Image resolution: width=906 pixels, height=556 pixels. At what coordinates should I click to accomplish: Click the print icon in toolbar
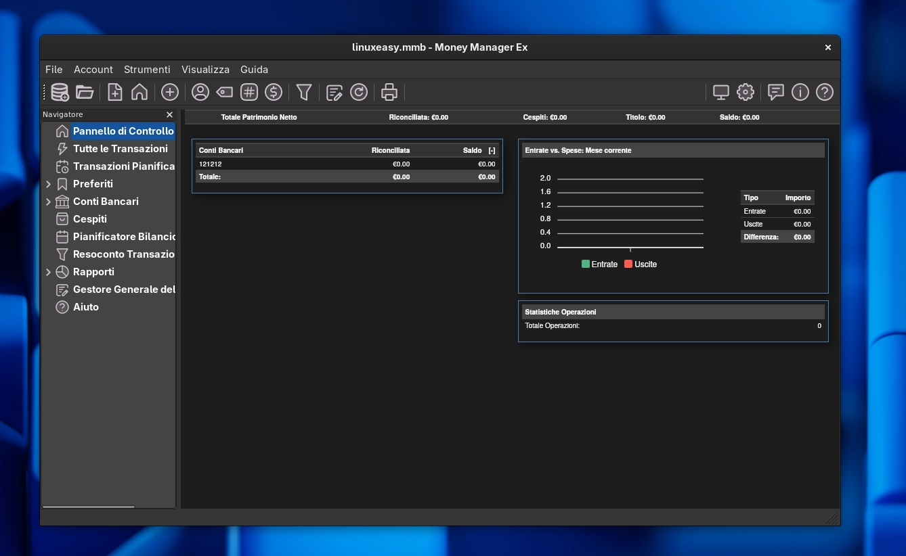[389, 92]
